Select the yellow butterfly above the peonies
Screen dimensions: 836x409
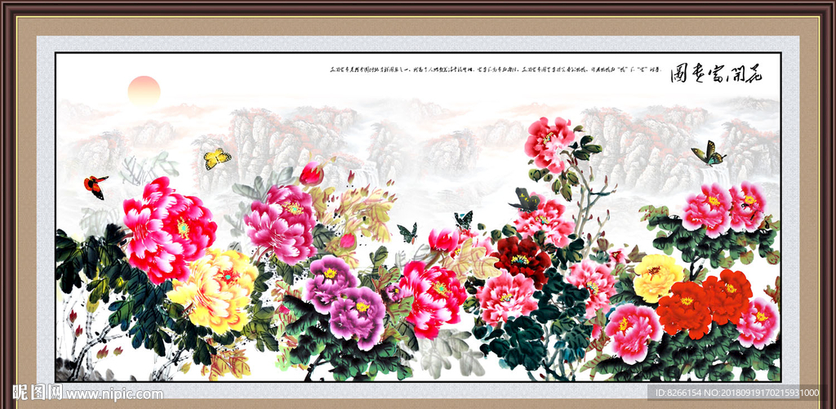coord(217,158)
